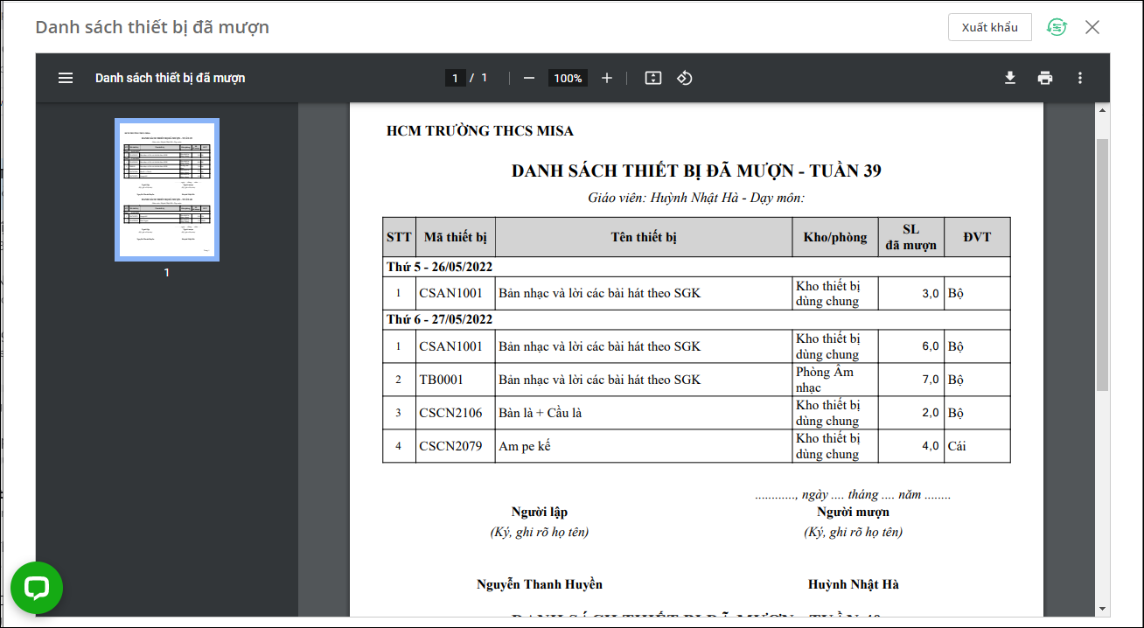Viewport: 1144px width, 628px height.
Task: Select the page 1 thumbnail
Action: (167, 190)
